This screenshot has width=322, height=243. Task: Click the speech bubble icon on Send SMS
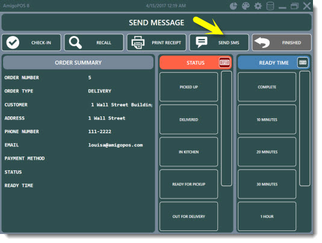(x=202, y=42)
